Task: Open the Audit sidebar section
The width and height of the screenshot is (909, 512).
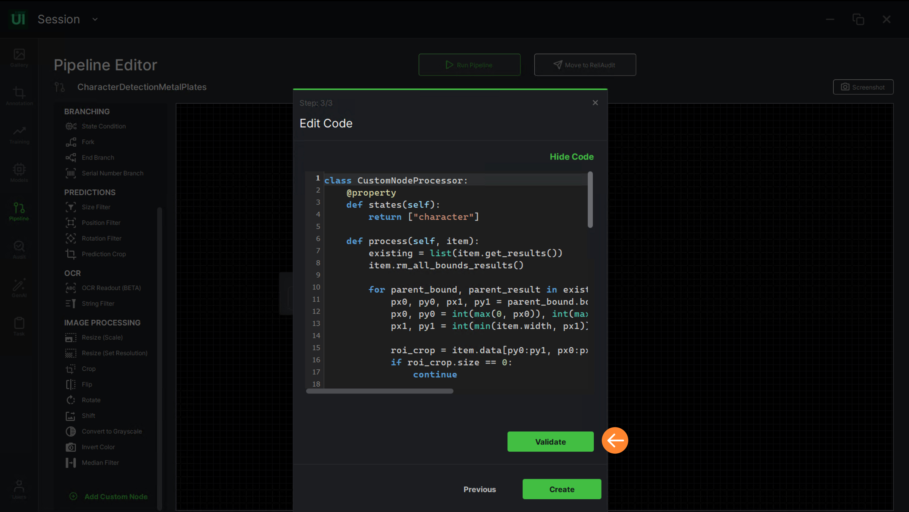Action: (x=19, y=250)
